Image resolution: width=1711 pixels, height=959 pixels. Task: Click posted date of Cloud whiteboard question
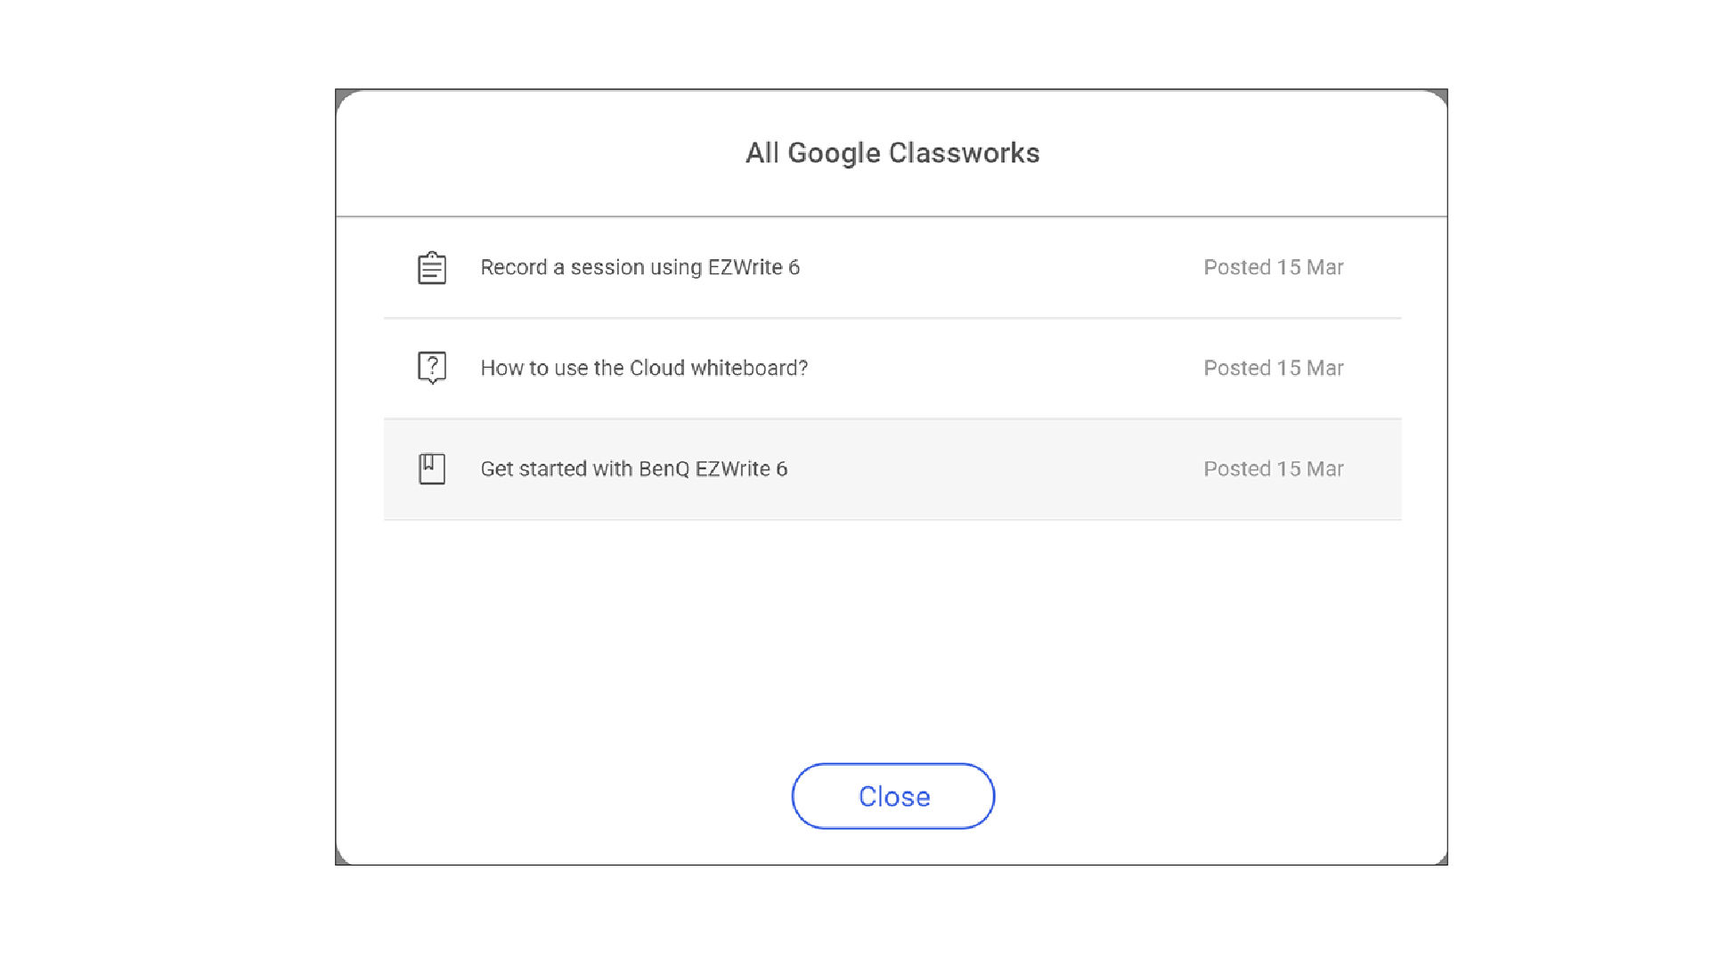pyautogui.click(x=1273, y=369)
